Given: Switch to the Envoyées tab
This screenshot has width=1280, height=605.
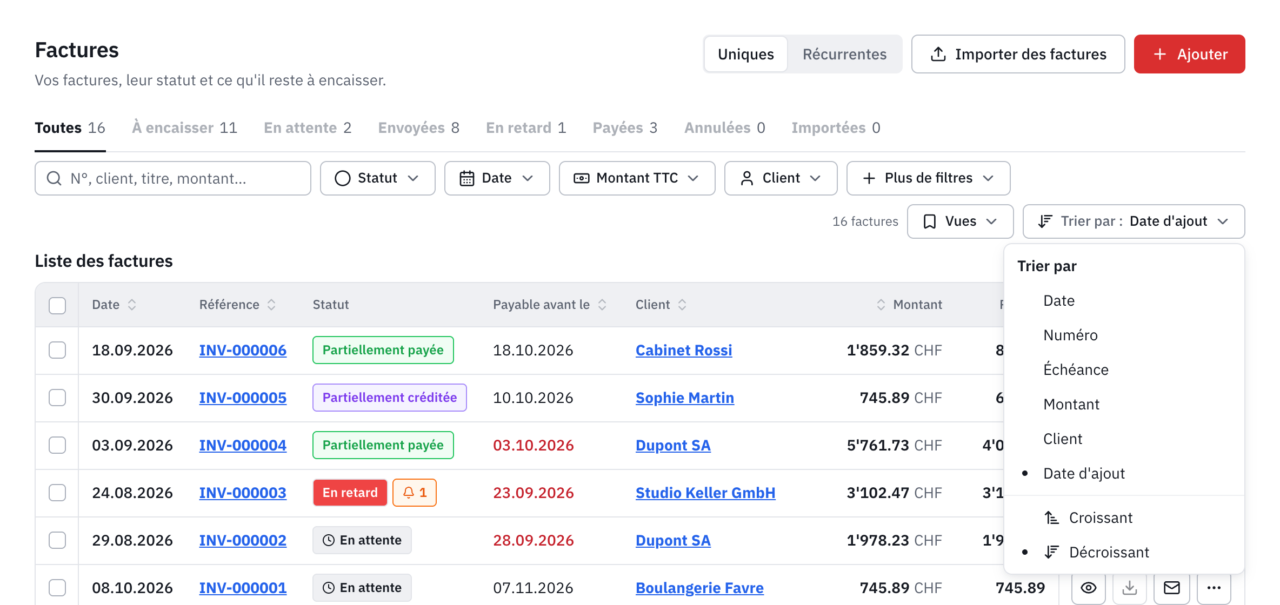Looking at the screenshot, I should pyautogui.click(x=418, y=128).
